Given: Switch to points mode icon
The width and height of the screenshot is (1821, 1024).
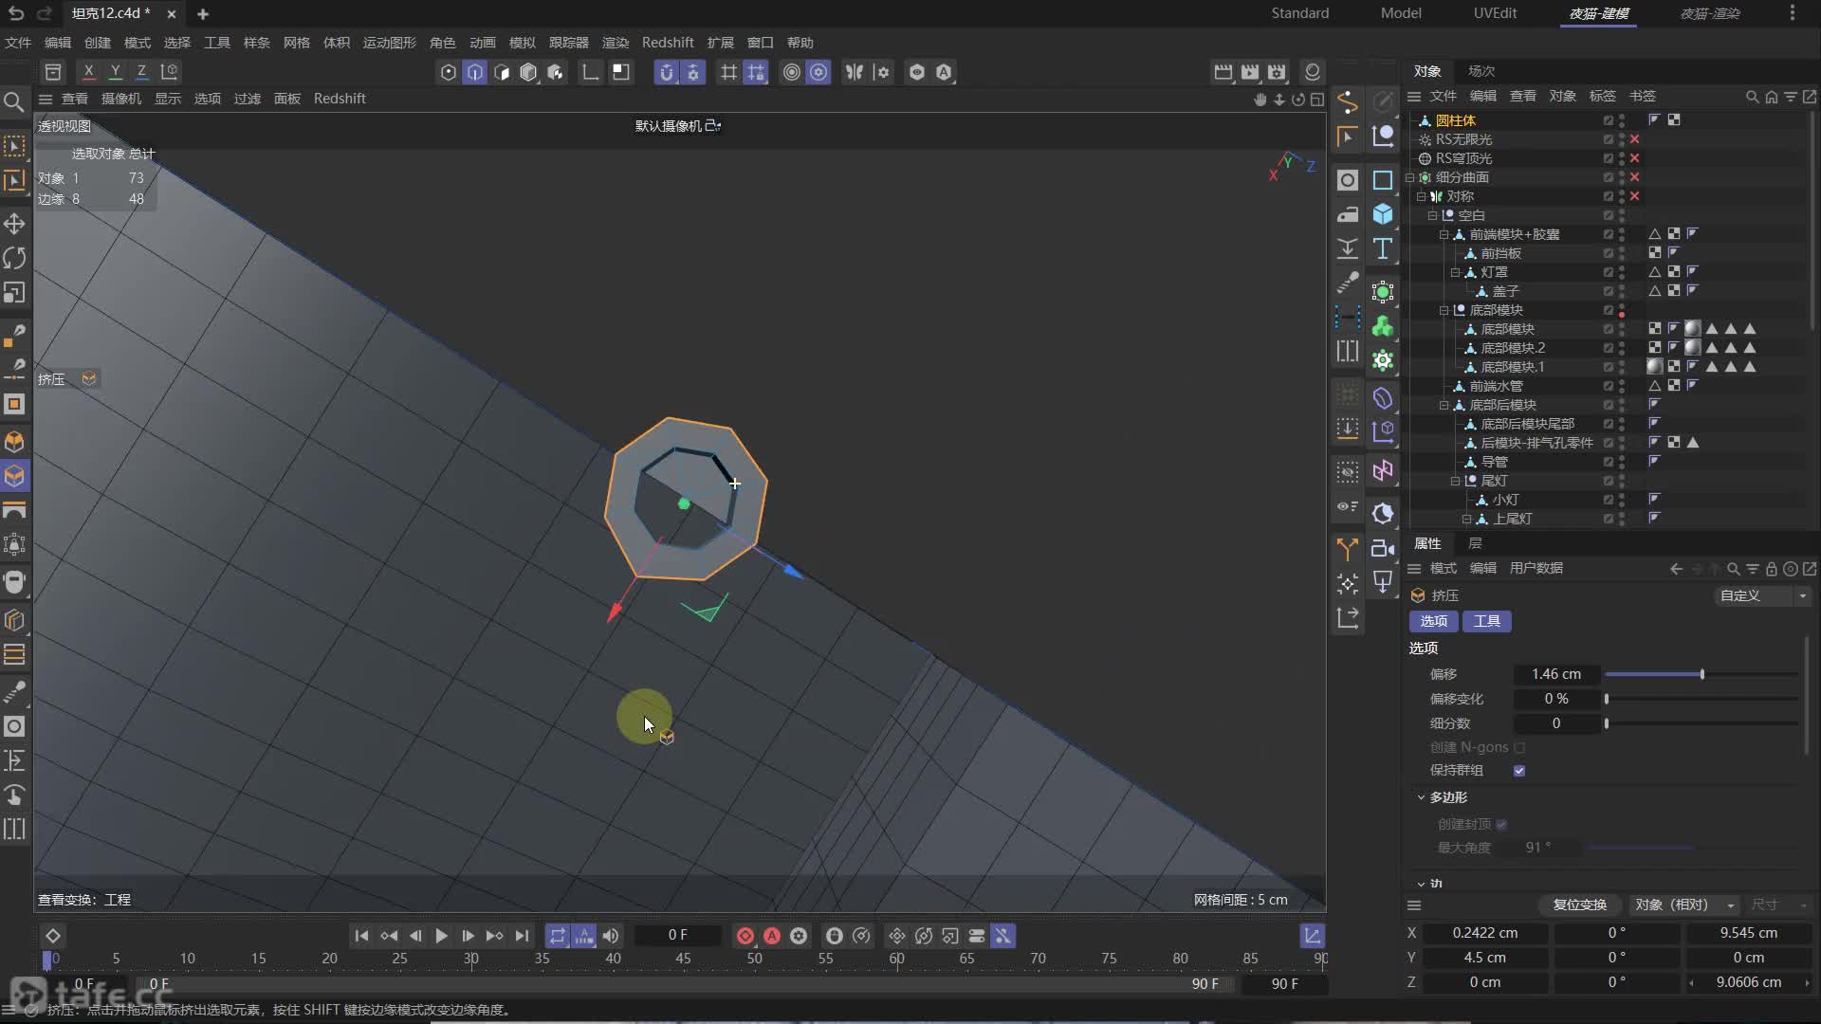Looking at the screenshot, I should 449,72.
